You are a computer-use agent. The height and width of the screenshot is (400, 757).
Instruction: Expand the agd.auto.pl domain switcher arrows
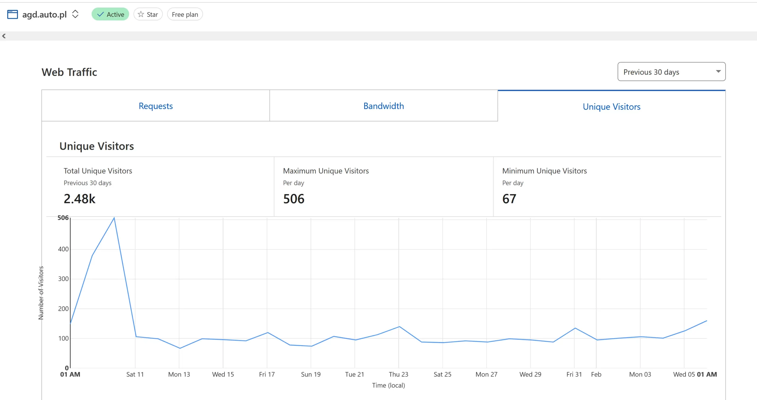(75, 14)
